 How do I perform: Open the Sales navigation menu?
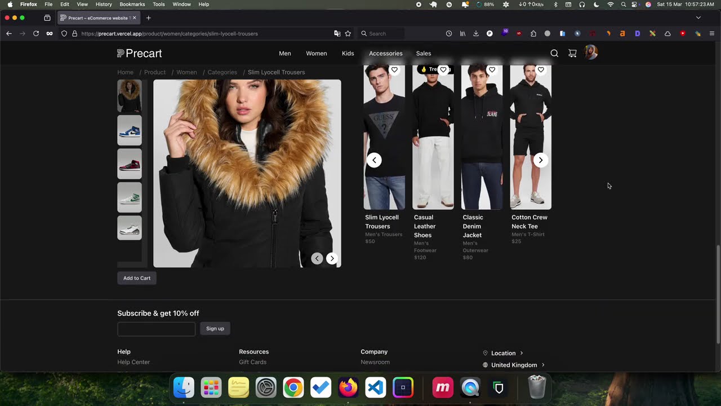[424, 54]
